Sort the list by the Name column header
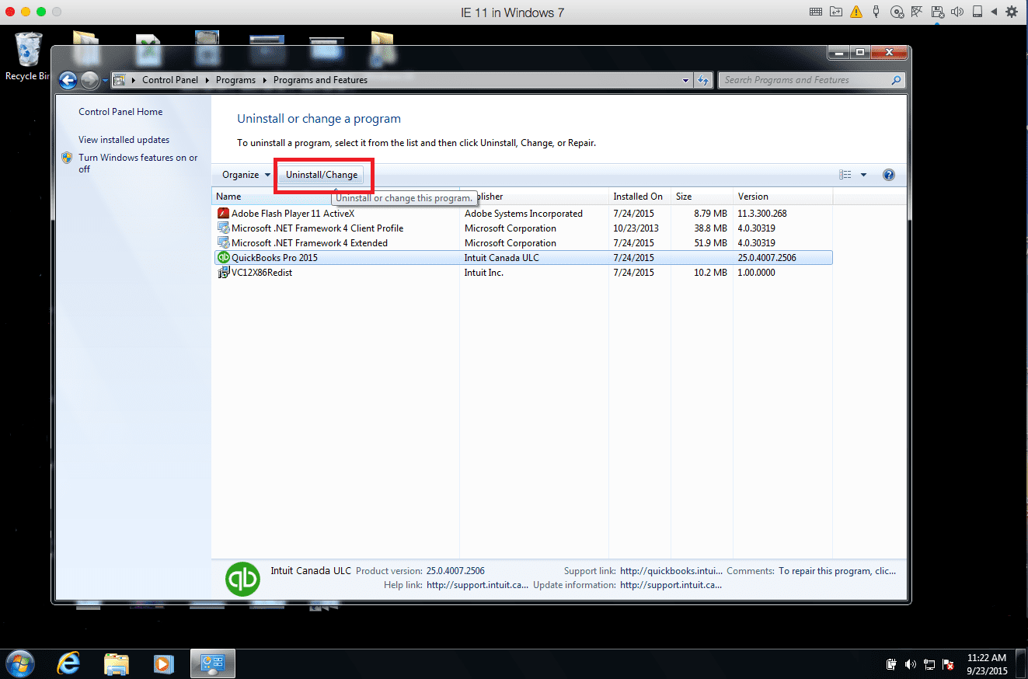The image size is (1028, 679). point(228,196)
